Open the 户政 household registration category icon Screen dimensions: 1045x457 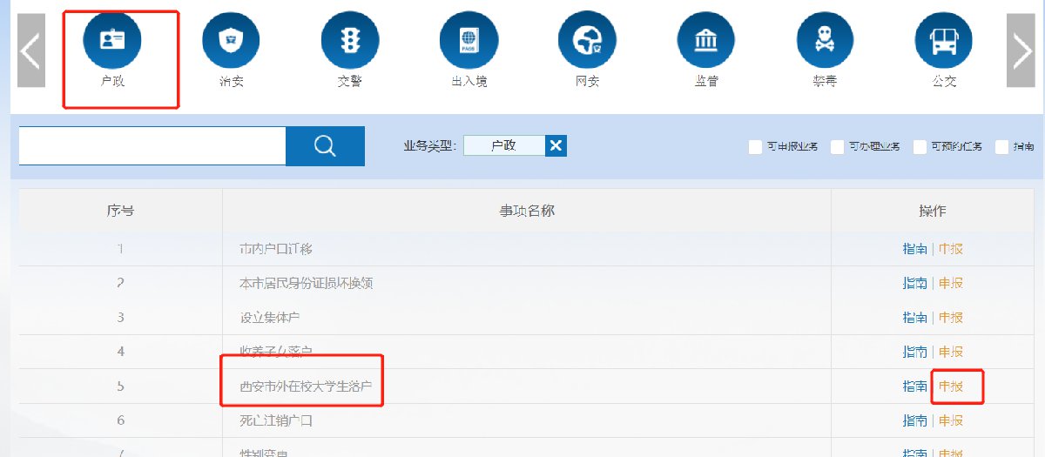click(x=111, y=41)
